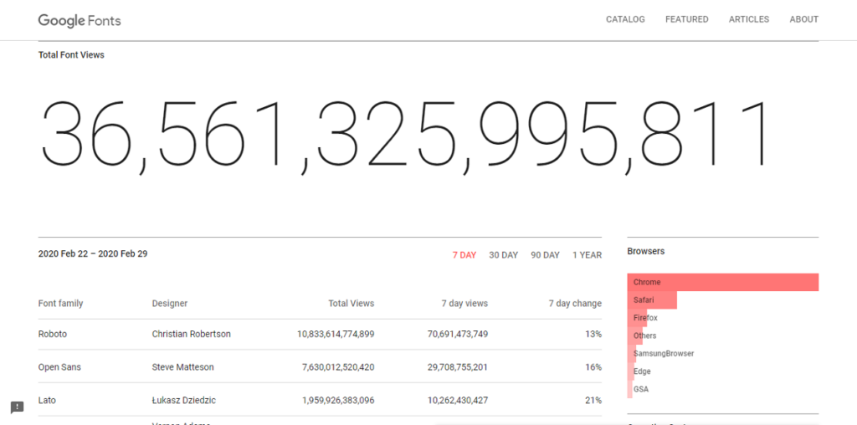Open the feedback icon at bottom-left
This screenshot has height=425, width=857.
17,407
